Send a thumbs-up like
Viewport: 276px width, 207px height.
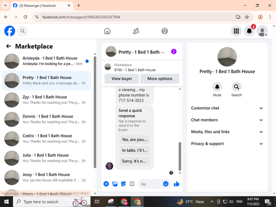(x=177, y=184)
